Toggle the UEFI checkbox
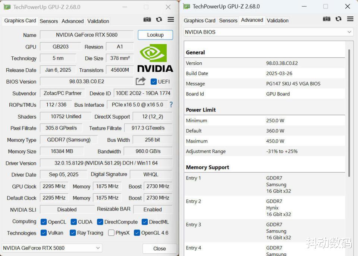This screenshot has width=358, height=256. pyautogui.click(x=154, y=82)
